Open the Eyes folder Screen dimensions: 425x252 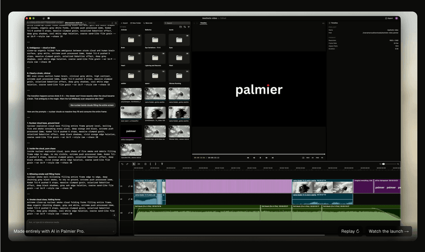click(179, 40)
